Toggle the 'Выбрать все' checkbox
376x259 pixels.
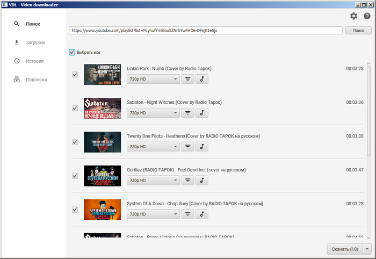(x=72, y=52)
